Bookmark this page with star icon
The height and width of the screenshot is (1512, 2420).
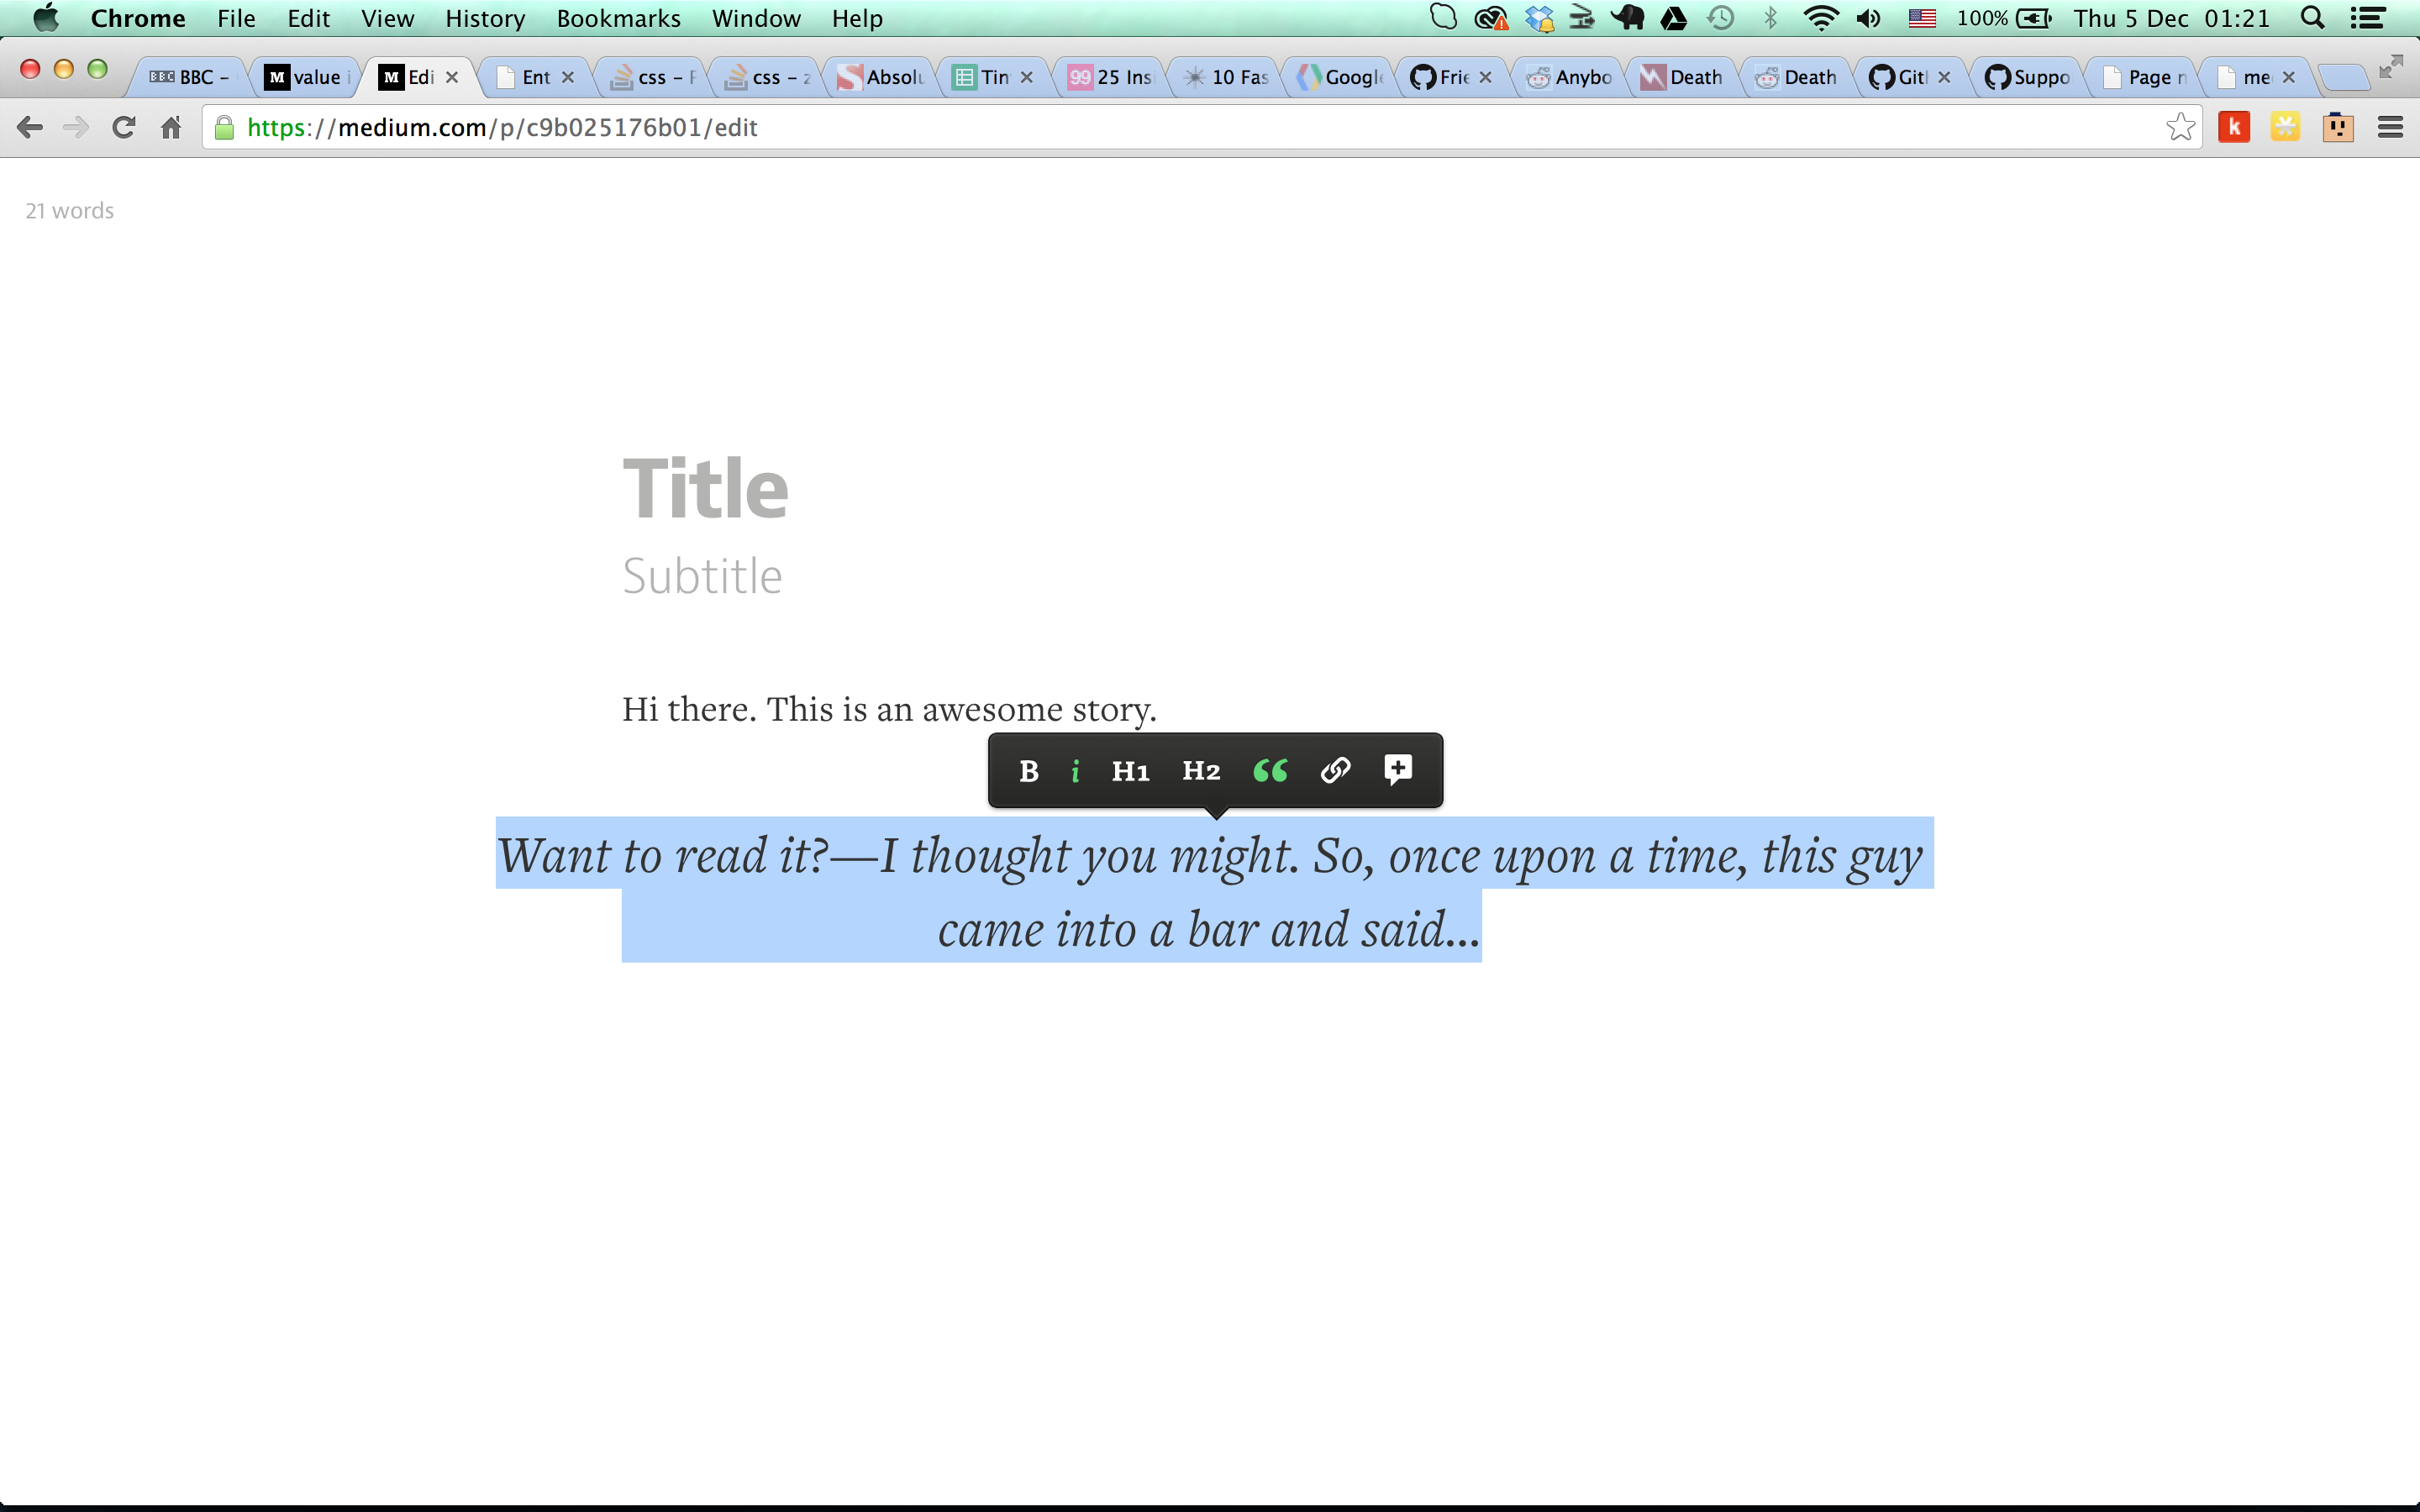[x=2180, y=127]
